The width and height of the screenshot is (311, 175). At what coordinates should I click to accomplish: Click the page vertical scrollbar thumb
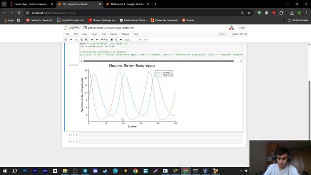[309, 110]
